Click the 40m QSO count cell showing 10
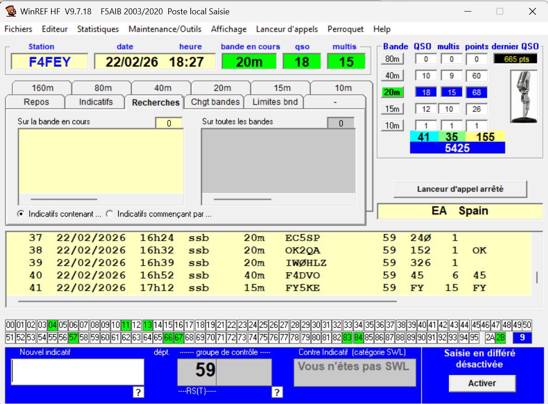The height and width of the screenshot is (404, 548). tap(426, 75)
